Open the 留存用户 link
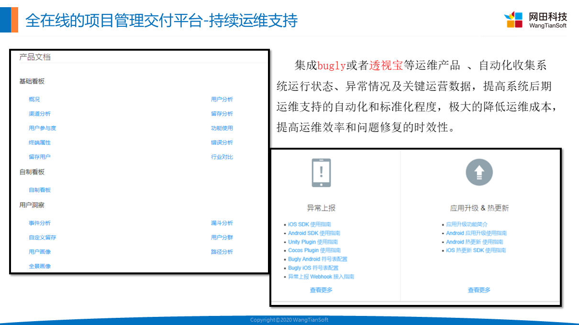Viewport: 579px width, 325px height. coord(40,157)
